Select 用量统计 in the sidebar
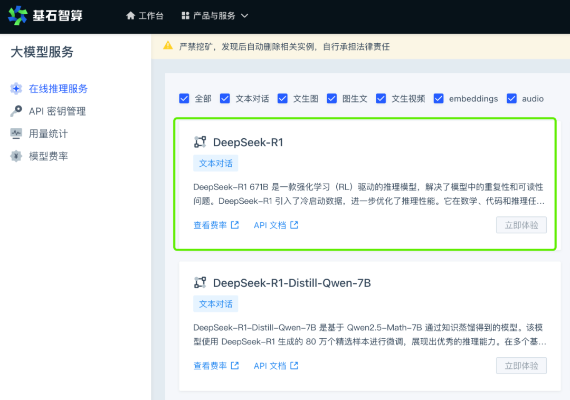Screen dimensions: 570x400 pos(49,134)
